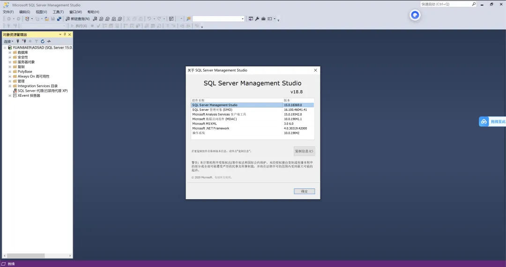Click the Redo toolbar icon
Viewport: 506px width, 267px height.
click(159, 19)
